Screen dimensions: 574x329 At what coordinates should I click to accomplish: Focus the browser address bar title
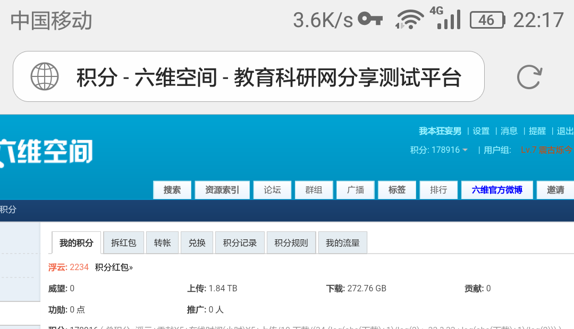269,77
